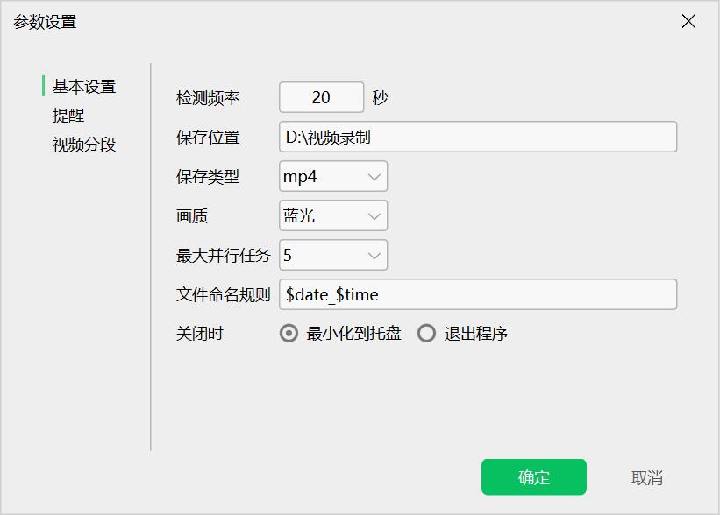Click the 检测频率 label

[x=208, y=98]
